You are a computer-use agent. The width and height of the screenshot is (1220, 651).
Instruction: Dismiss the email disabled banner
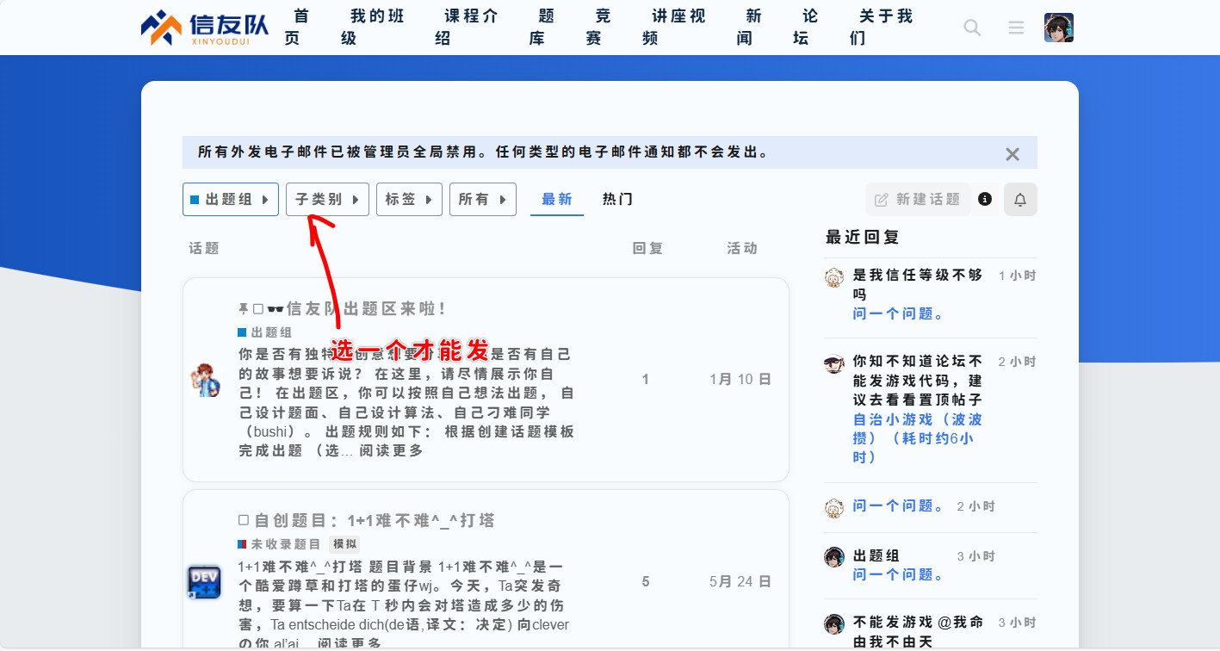tap(1013, 154)
